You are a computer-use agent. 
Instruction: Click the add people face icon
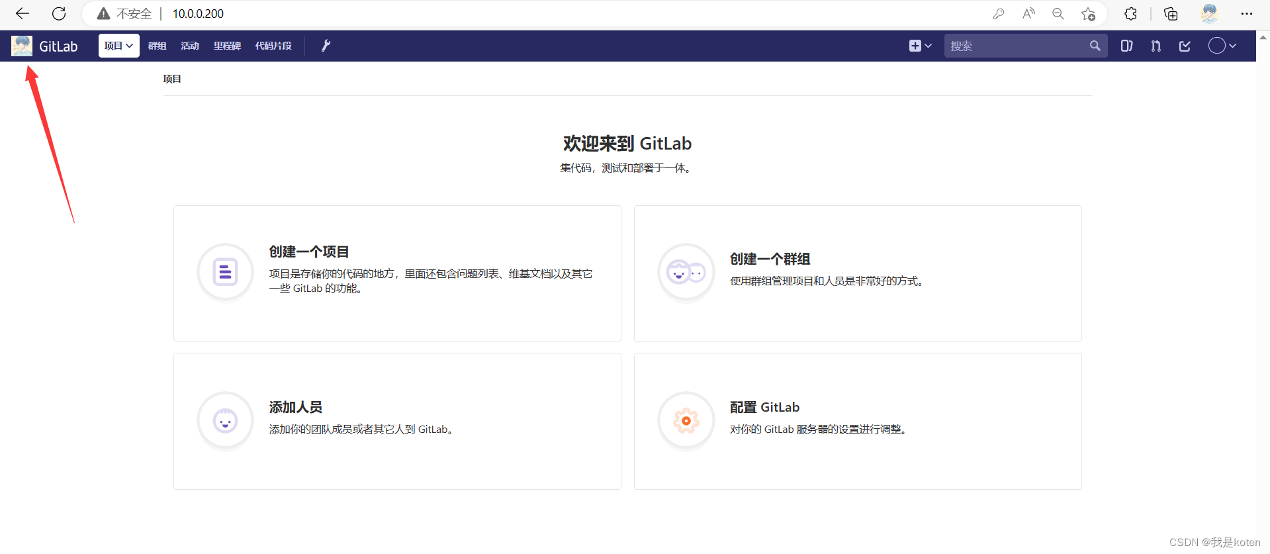tap(225, 421)
